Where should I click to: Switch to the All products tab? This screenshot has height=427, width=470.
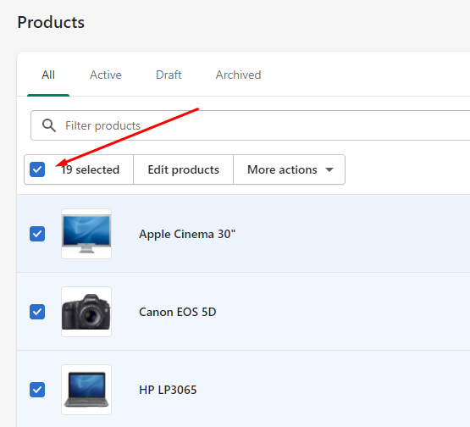48,75
